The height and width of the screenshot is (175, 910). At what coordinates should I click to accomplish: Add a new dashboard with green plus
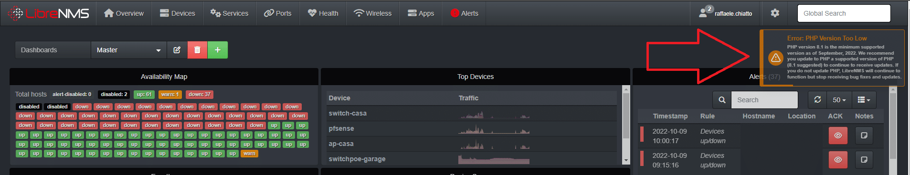tap(218, 50)
